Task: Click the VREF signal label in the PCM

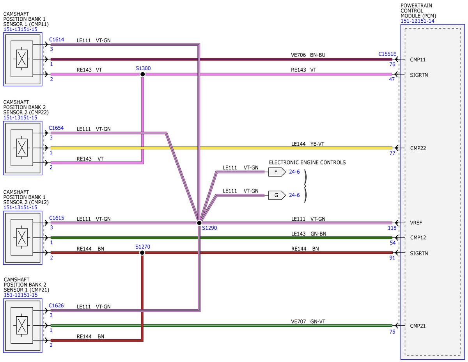Action: point(417,223)
